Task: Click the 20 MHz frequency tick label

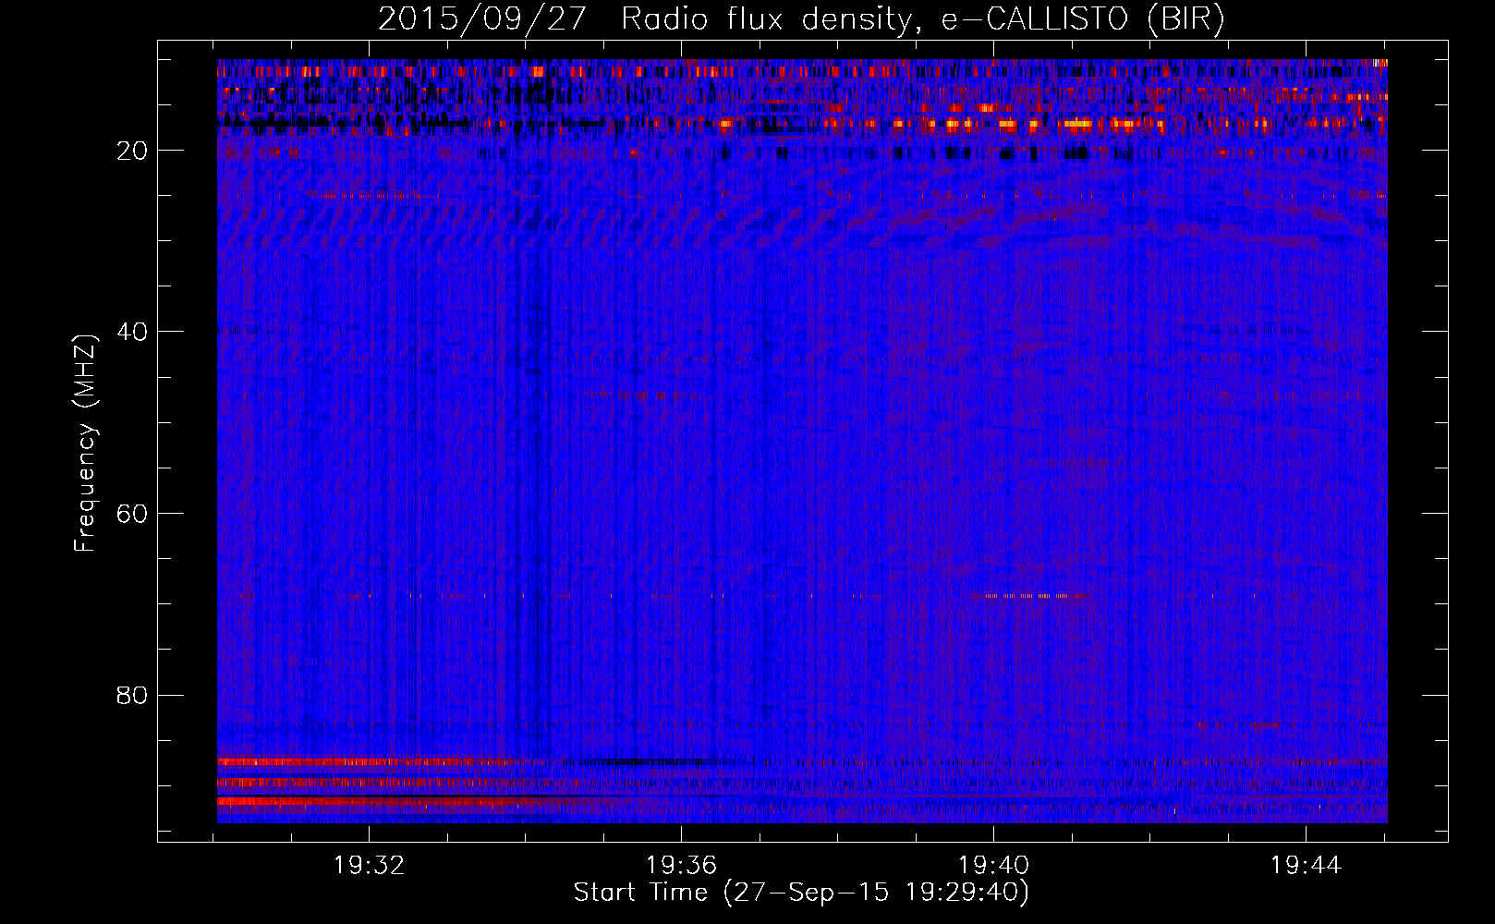Action: point(132,151)
